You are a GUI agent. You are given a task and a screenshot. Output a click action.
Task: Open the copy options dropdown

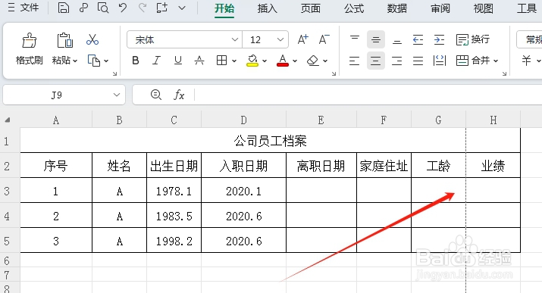coord(106,61)
